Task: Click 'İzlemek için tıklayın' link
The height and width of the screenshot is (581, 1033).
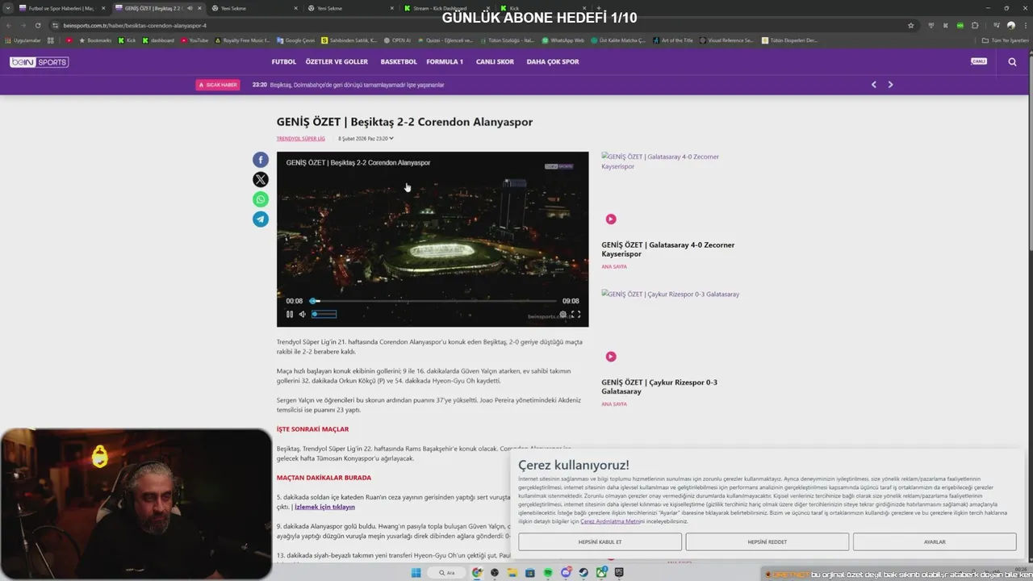Action: [324, 507]
